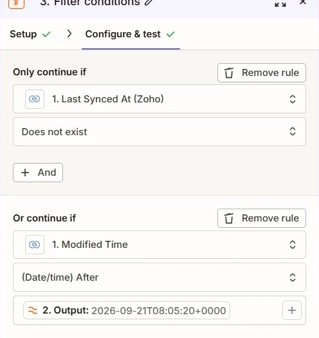This screenshot has height=338, width=319.
Task: Click the up-down arrows on (Date/time) After
Action: click(x=293, y=277)
